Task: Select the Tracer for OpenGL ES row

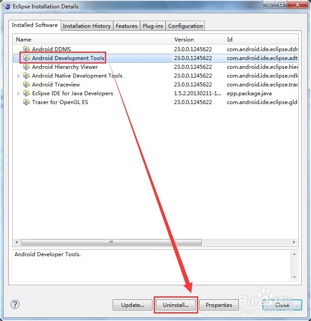Action: (155, 102)
